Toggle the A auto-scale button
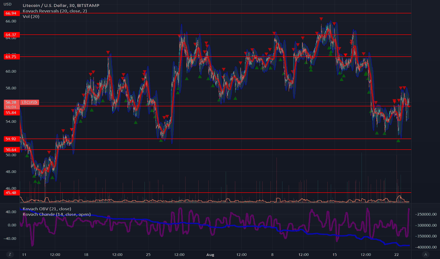 426,254
